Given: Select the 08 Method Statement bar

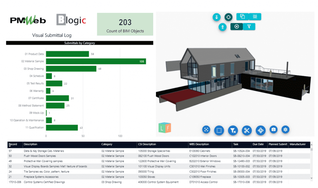Looking at the screenshot, I should coord(55,105).
